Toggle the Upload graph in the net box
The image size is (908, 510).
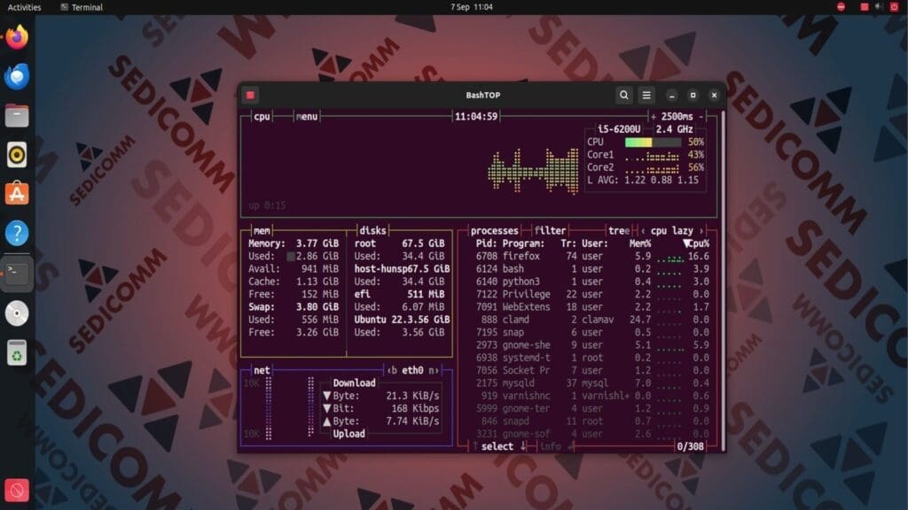pyautogui.click(x=349, y=433)
